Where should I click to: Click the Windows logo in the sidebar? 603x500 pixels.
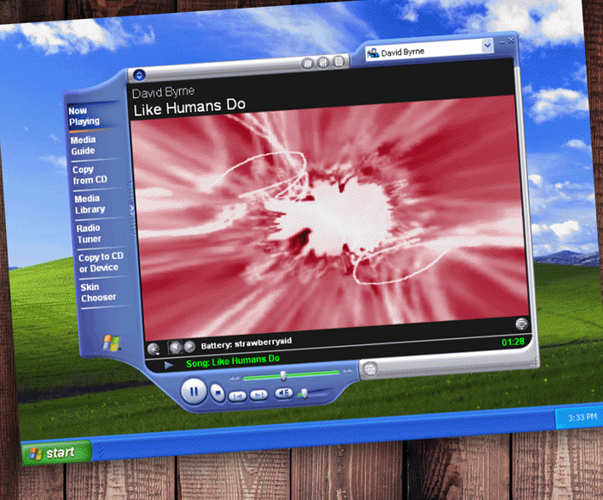[111, 343]
